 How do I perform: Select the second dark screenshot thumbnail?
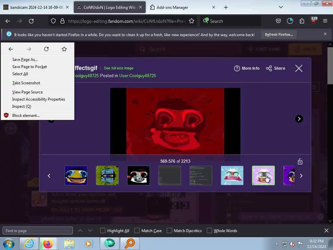[x=201, y=175]
